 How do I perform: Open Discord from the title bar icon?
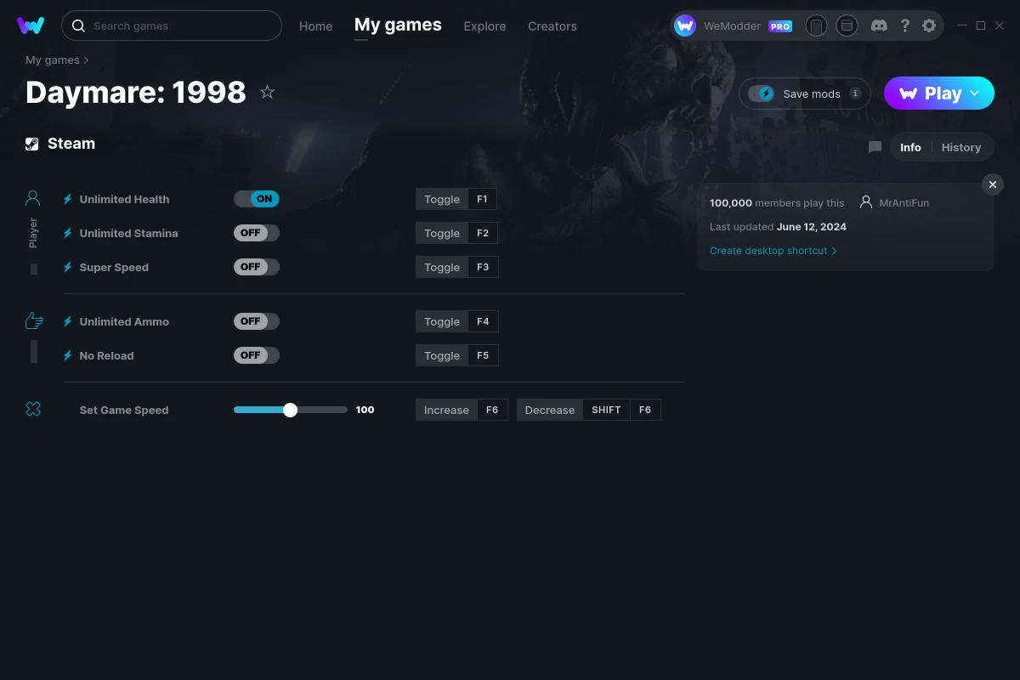[x=879, y=25]
